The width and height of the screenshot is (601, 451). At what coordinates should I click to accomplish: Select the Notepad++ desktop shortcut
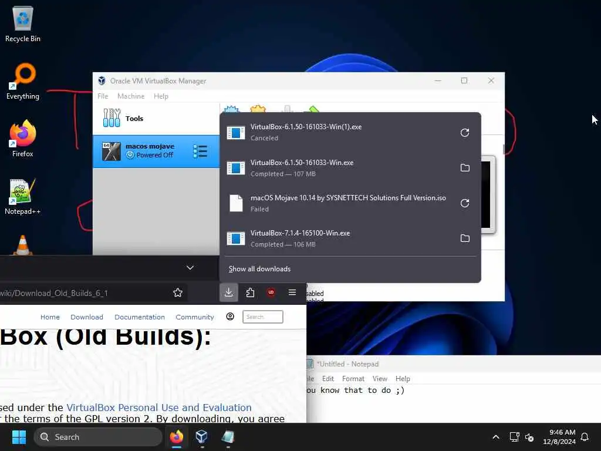tap(23, 196)
